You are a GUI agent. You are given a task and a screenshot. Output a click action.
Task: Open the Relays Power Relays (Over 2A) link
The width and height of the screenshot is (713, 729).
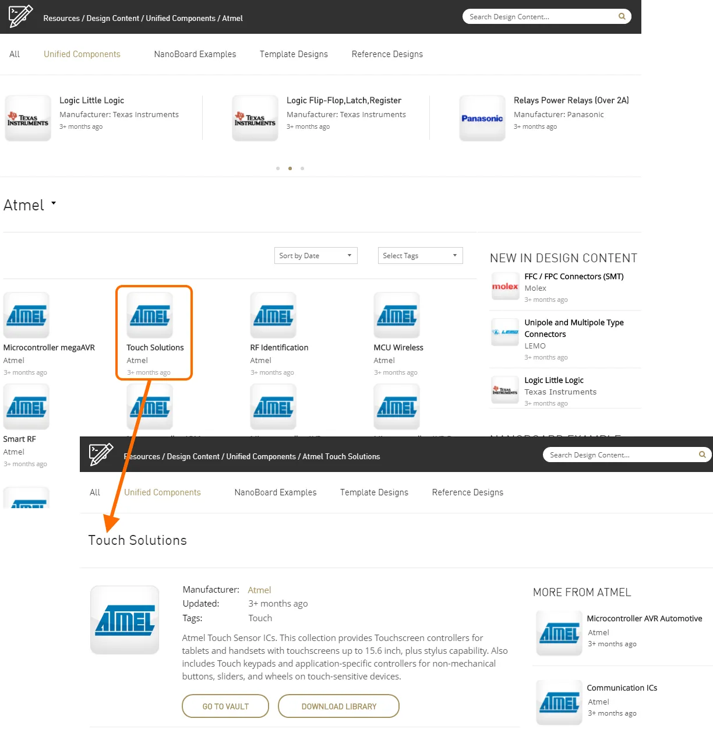click(571, 100)
